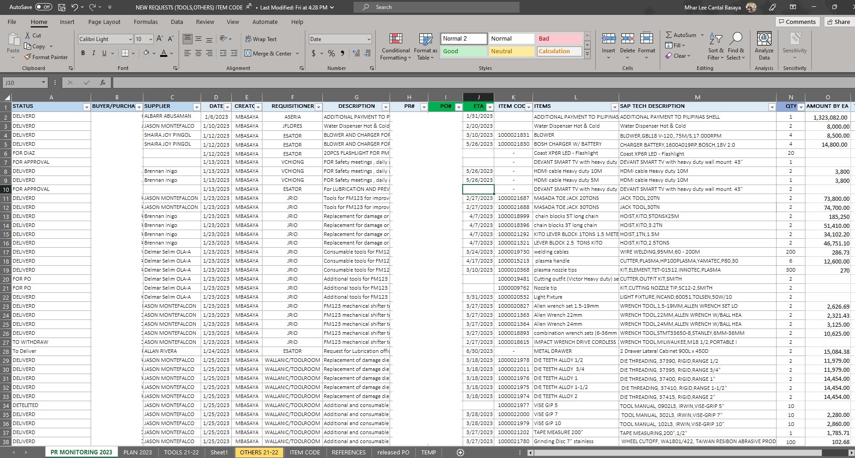Apply the Good cell style swatch
Viewport: 855px width, 458px height.
pyautogui.click(x=464, y=51)
